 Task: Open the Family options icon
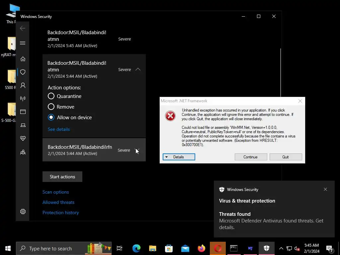(x=23, y=152)
